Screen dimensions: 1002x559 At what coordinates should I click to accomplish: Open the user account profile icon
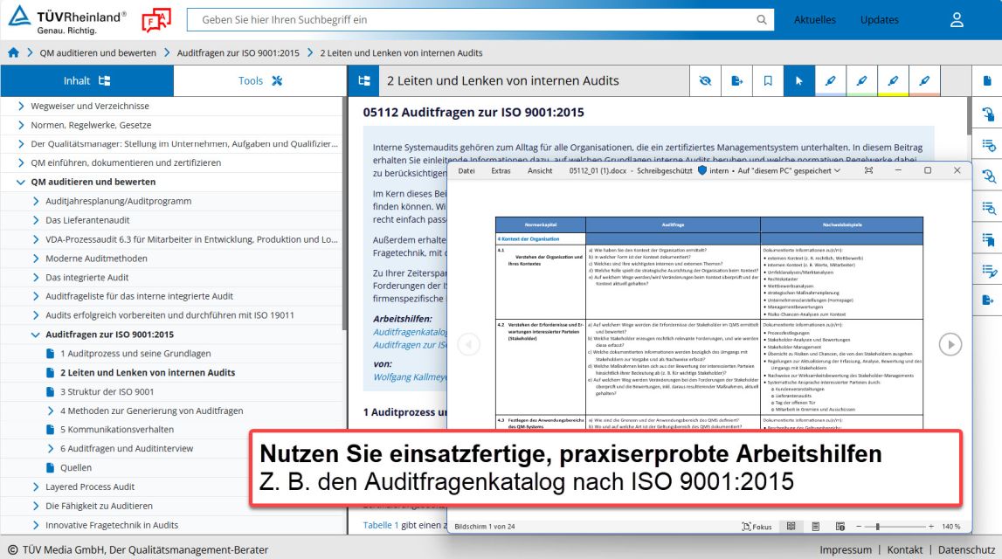click(x=957, y=20)
